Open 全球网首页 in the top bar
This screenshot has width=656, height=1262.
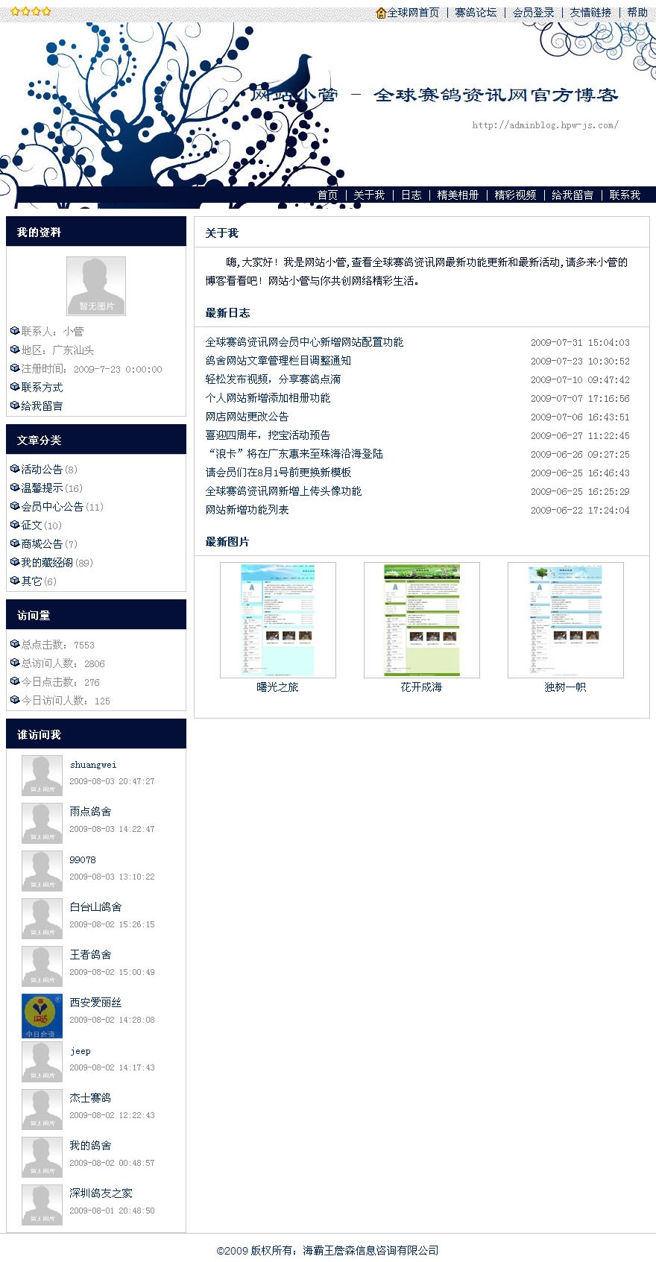point(413,13)
